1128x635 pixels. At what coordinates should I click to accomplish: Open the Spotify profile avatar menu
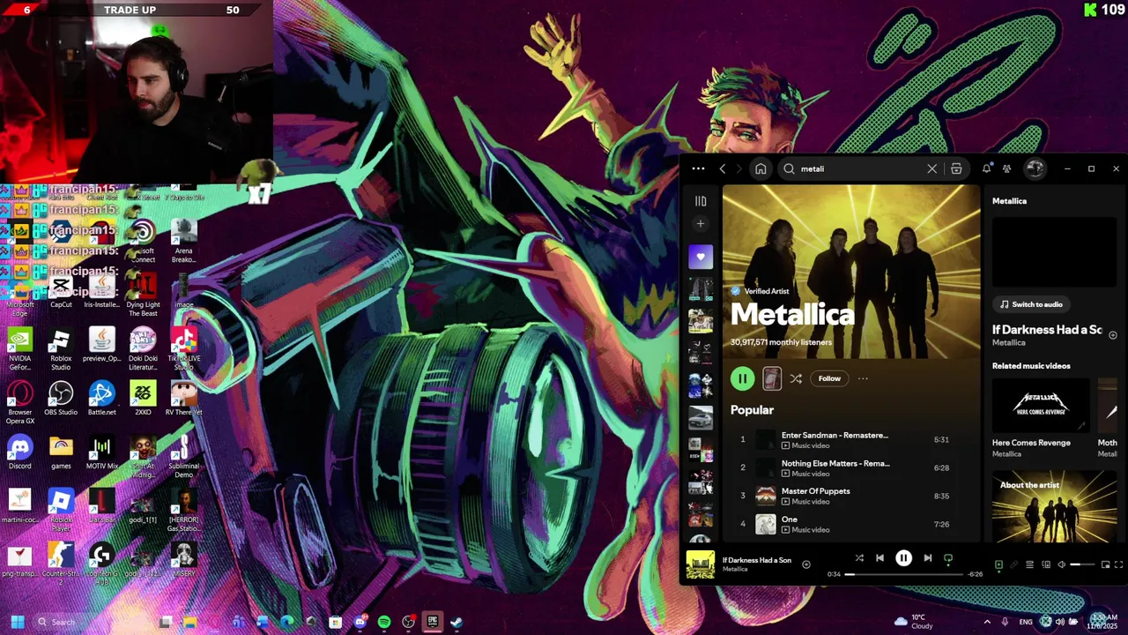(x=1035, y=168)
